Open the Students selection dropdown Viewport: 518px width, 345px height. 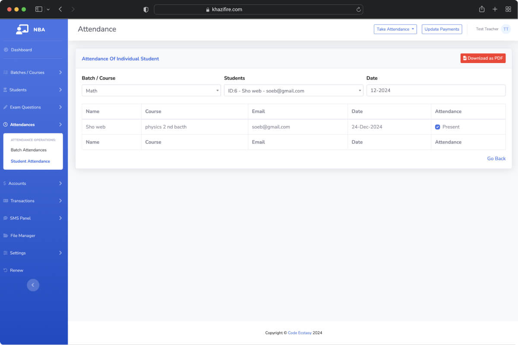tap(293, 91)
